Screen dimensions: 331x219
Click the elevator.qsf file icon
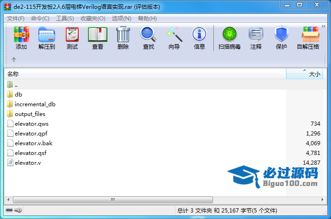(x=10, y=153)
